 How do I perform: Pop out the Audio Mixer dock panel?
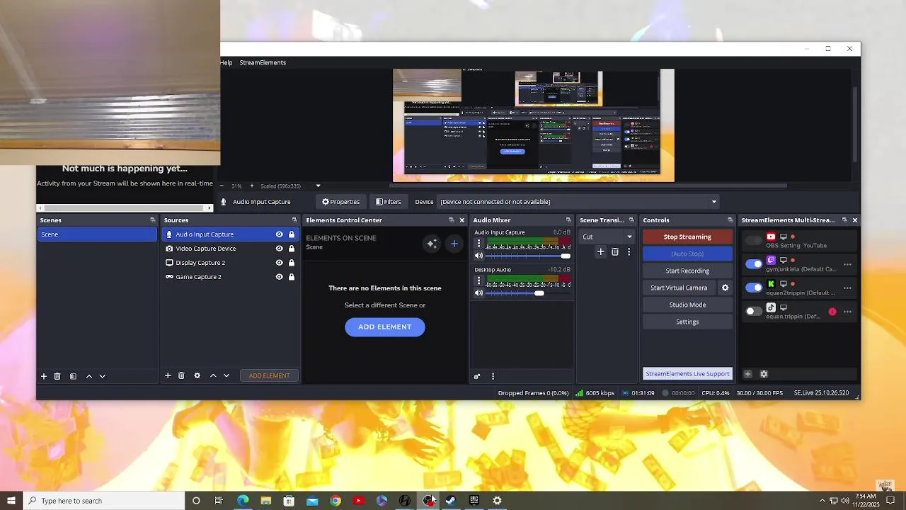(x=568, y=220)
